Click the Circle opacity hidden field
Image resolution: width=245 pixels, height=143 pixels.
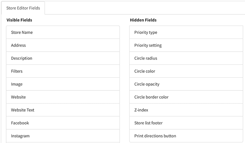[186, 84]
